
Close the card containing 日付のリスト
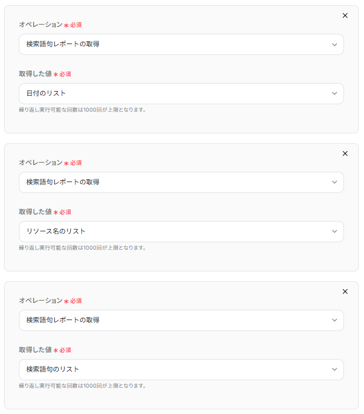[x=345, y=15]
